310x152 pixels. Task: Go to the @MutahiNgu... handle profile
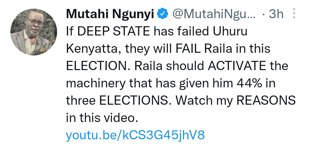(214, 14)
